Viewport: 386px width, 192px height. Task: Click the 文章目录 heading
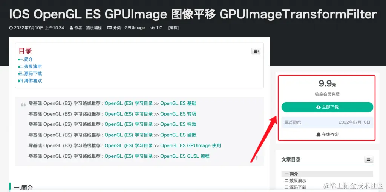coord(291,159)
